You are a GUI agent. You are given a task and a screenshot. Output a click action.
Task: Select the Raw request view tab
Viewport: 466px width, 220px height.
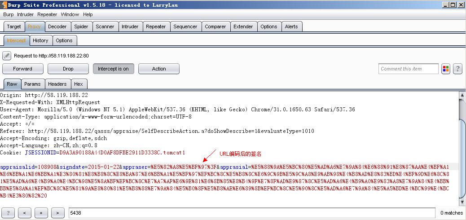(12, 84)
